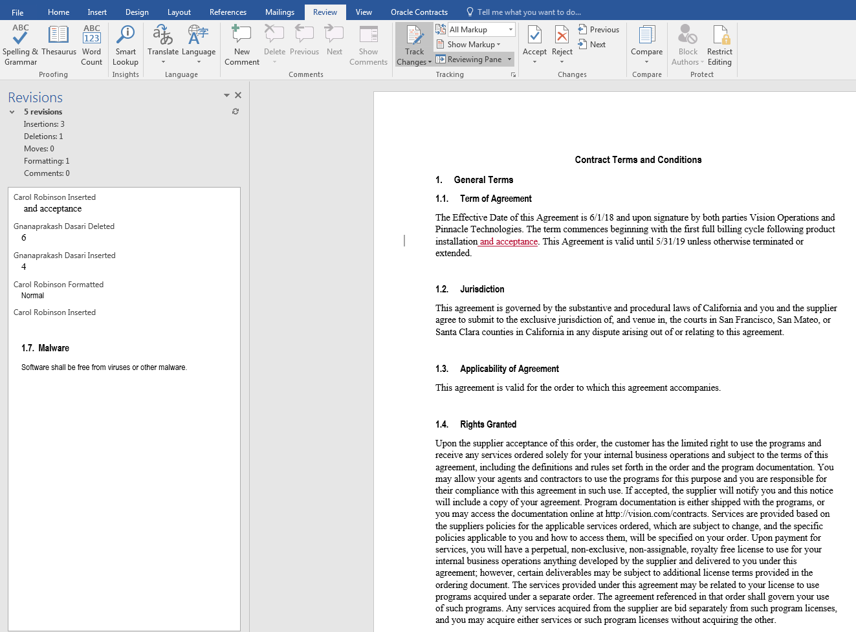
Task: Click tracked insertion 'and acceptance' in document
Action: point(509,241)
